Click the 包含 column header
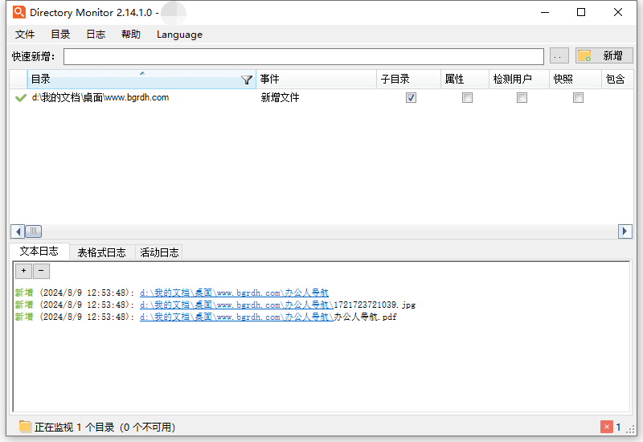Screen dimensions: 643x442 pyautogui.click(x=617, y=79)
